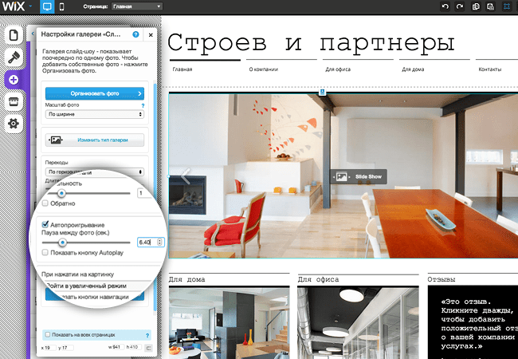Open the Add elements plus panel

click(x=14, y=80)
